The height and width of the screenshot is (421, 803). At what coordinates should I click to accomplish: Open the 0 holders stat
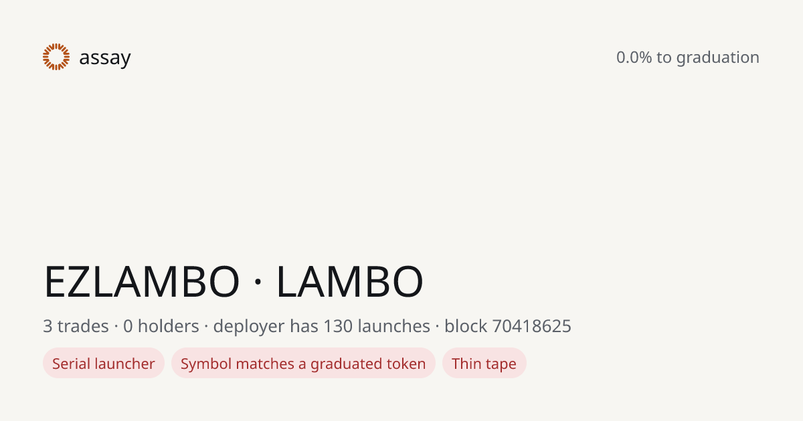pyautogui.click(x=161, y=326)
